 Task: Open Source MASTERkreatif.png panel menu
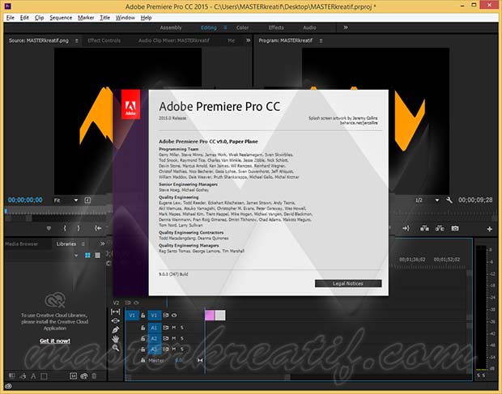(77, 40)
